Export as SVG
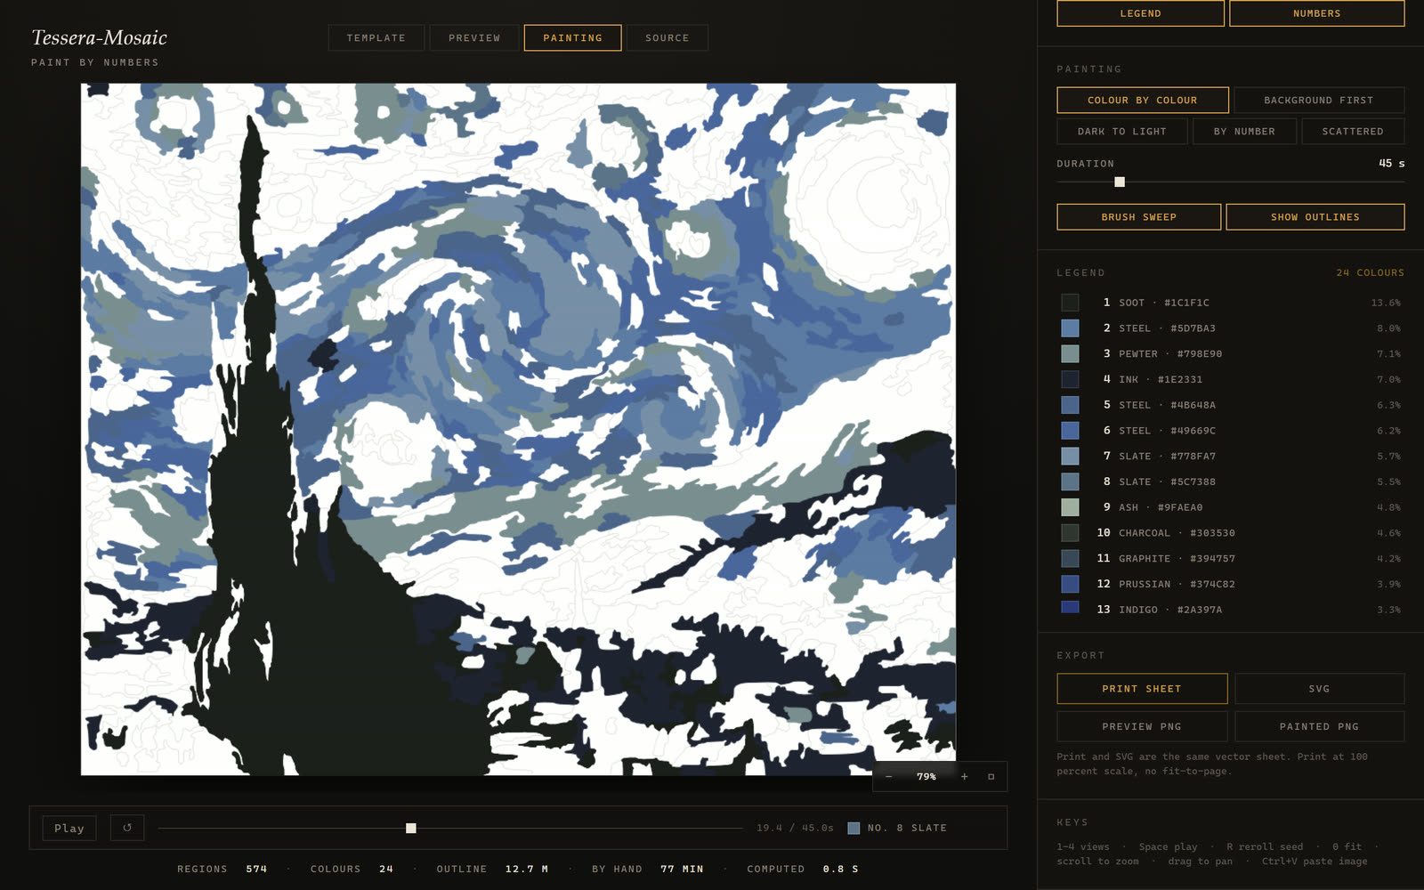The height and width of the screenshot is (890, 1424). click(x=1319, y=689)
